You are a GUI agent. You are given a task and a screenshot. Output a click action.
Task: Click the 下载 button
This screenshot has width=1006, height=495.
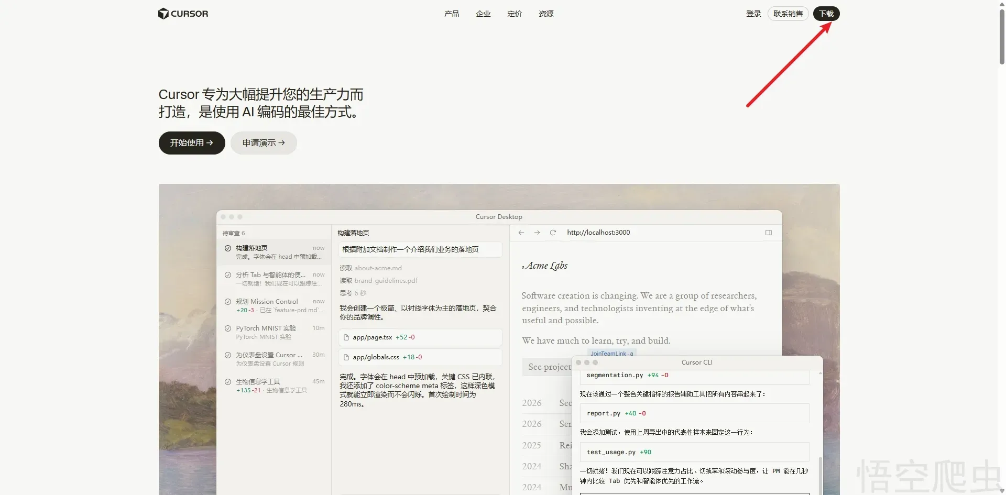(826, 14)
